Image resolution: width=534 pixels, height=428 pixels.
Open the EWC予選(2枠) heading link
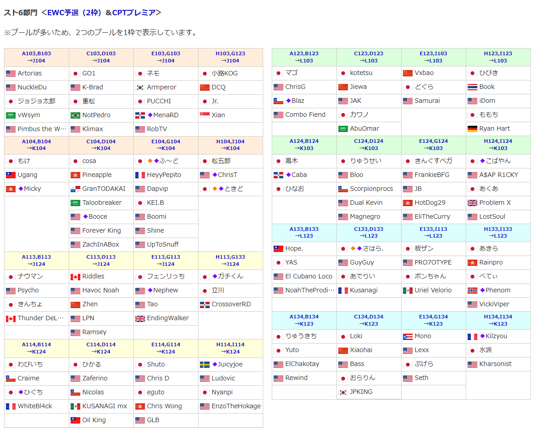click(x=74, y=13)
